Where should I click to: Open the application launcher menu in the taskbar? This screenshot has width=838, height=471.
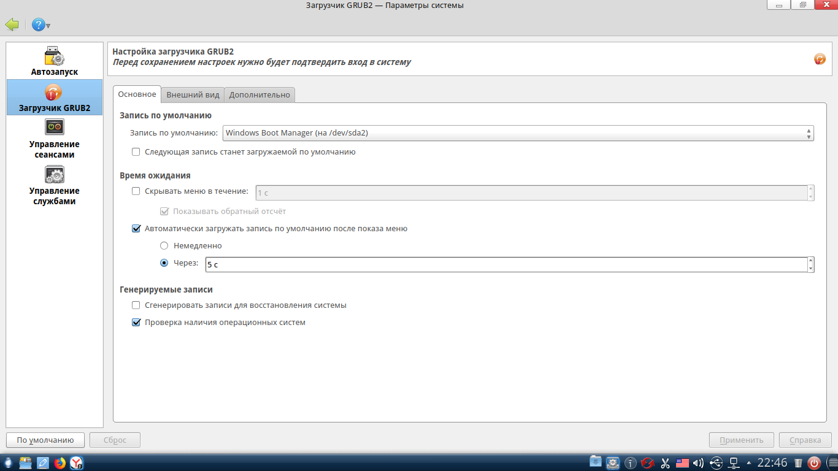[x=9, y=463]
